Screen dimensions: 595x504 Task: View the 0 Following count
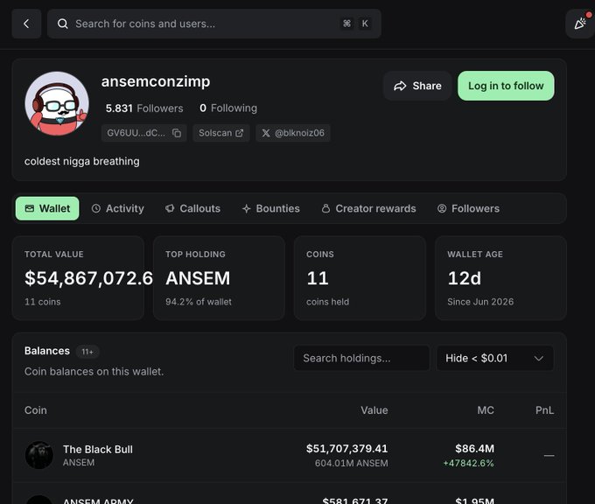[228, 108]
